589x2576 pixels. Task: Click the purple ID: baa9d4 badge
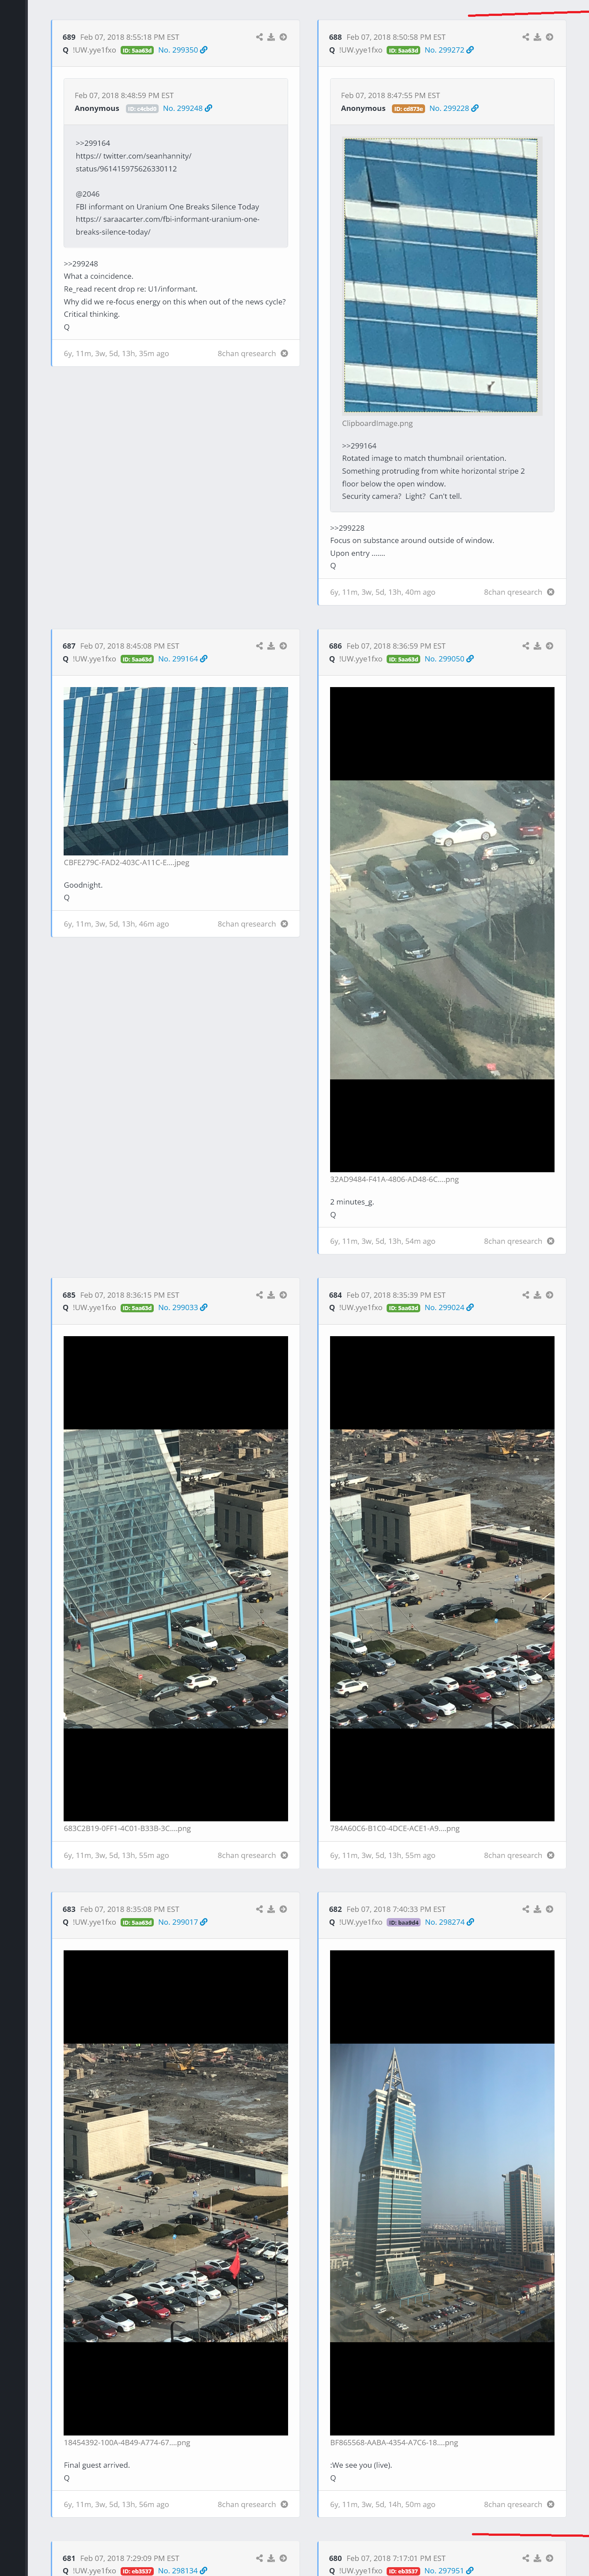(x=403, y=1922)
